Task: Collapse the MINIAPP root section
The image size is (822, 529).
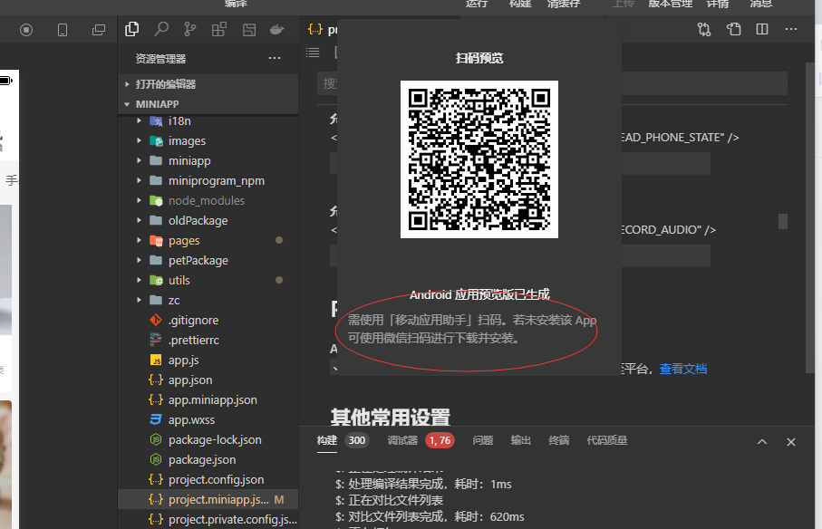Action: point(208,104)
